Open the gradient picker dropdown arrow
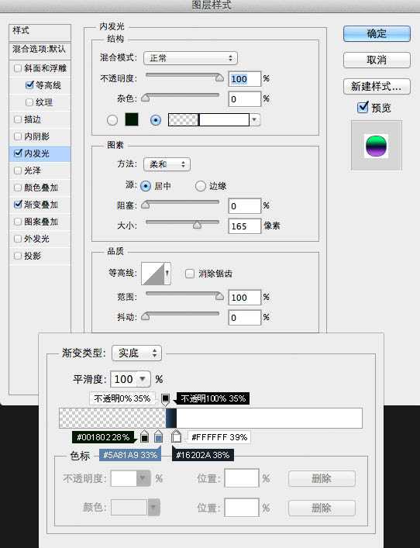Image resolution: width=420 pixels, height=548 pixels. [255, 120]
